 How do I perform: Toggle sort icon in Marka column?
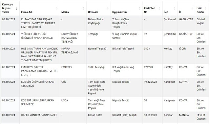coord(83,9)
